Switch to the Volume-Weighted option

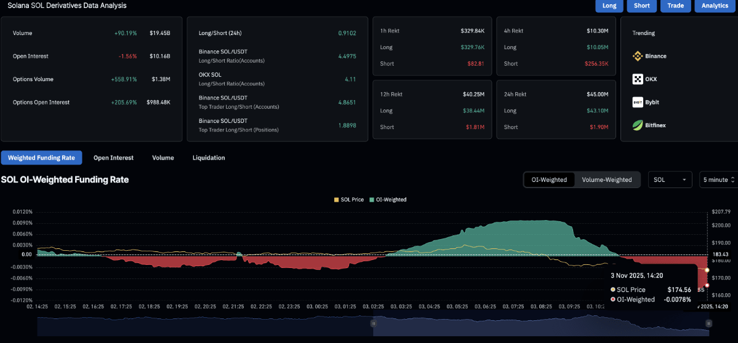(607, 179)
